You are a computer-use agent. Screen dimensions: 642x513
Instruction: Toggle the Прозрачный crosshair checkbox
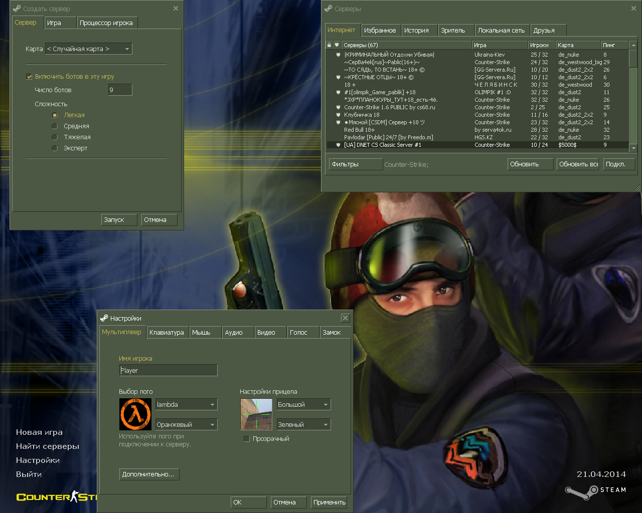246,439
